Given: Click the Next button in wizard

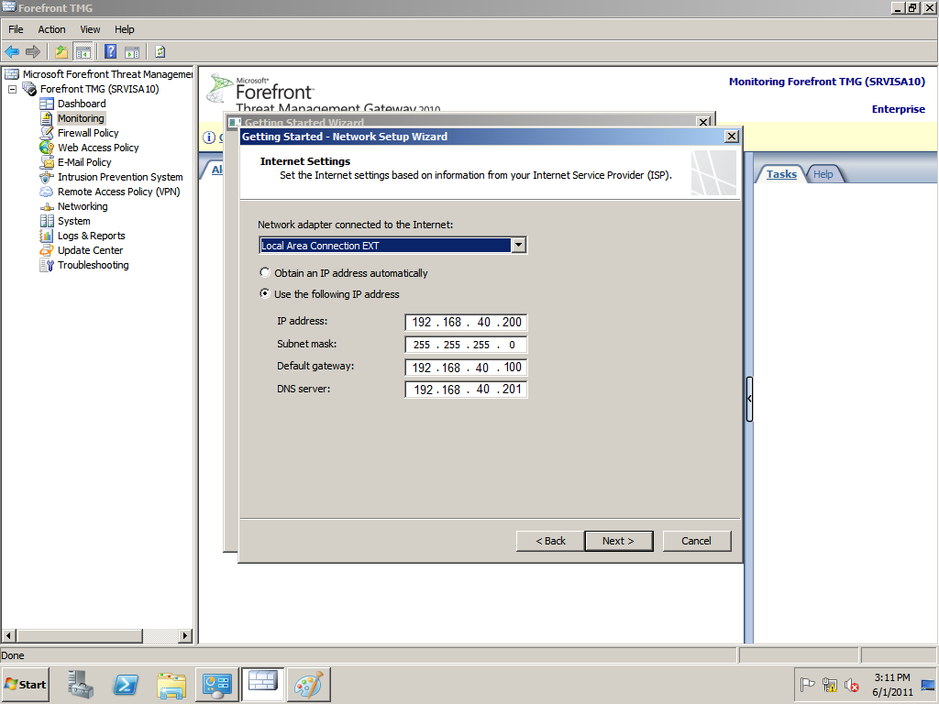Looking at the screenshot, I should pos(618,541).
